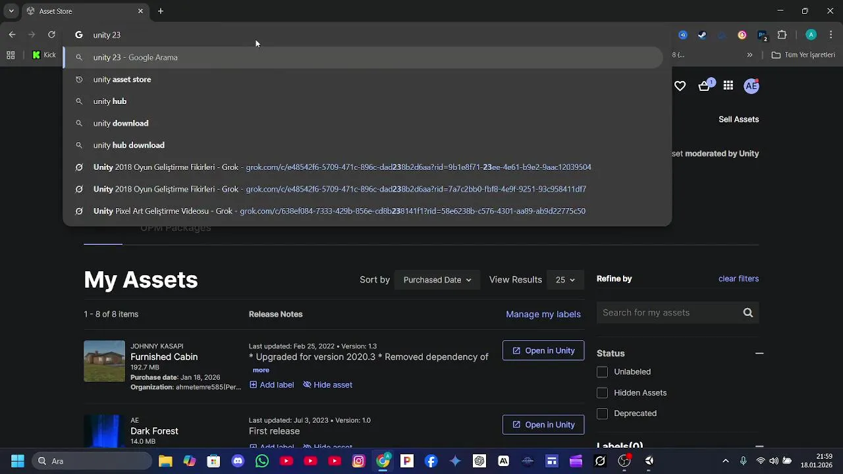The width and height of the screenshot is (843, 474).
Task: Open the AE account avatar menu
Action: pyautogui.click(x=751, y=86)
